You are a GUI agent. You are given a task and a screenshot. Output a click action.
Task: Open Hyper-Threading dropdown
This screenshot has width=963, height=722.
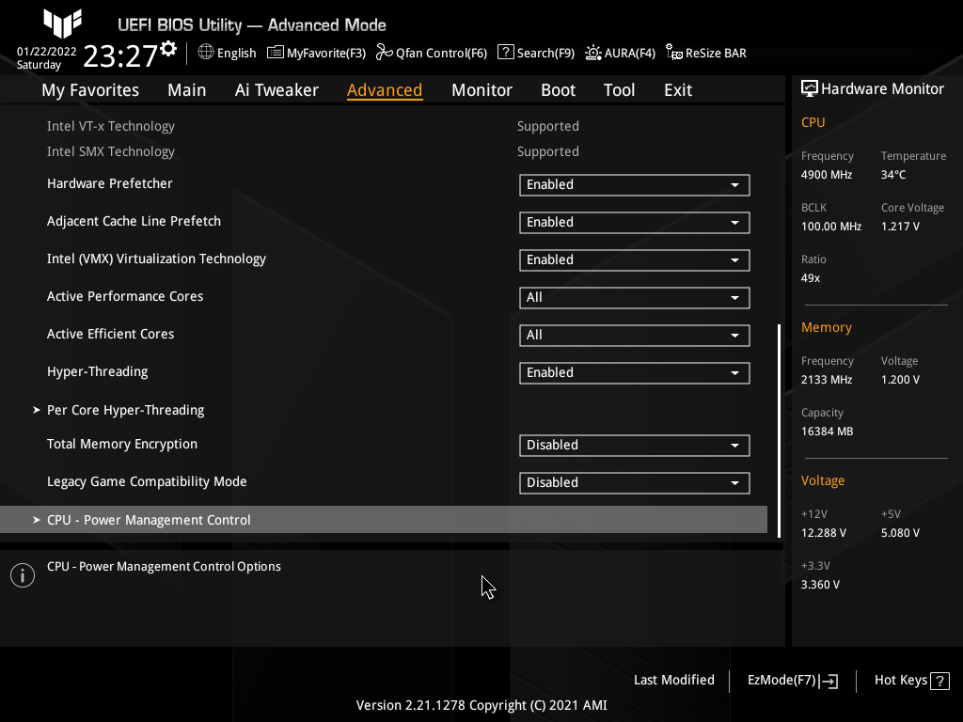tap(635, 372)
